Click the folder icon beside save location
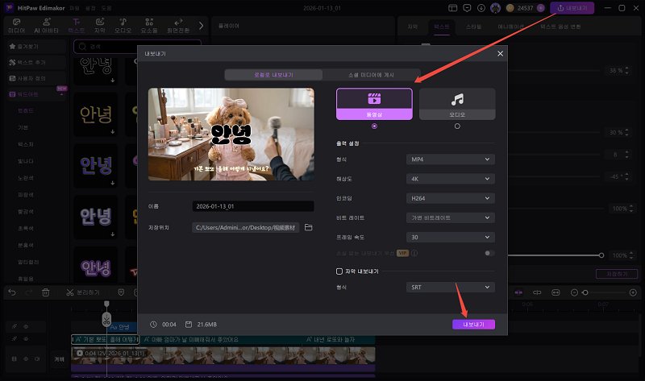645x381 pixels. coord(308,228)
